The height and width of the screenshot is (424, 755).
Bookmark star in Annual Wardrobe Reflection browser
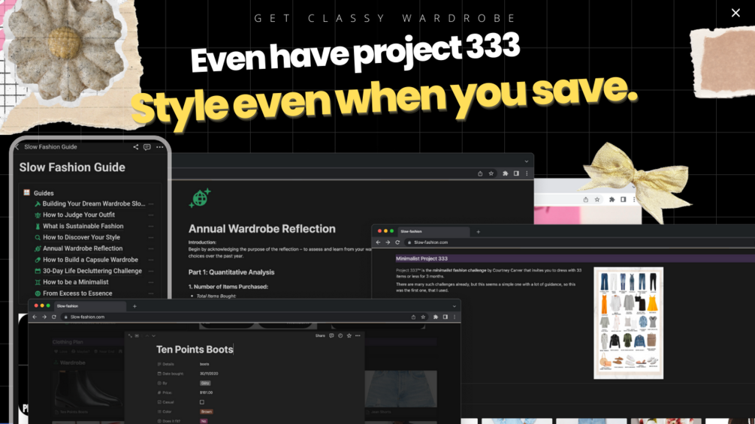[491, 173]
